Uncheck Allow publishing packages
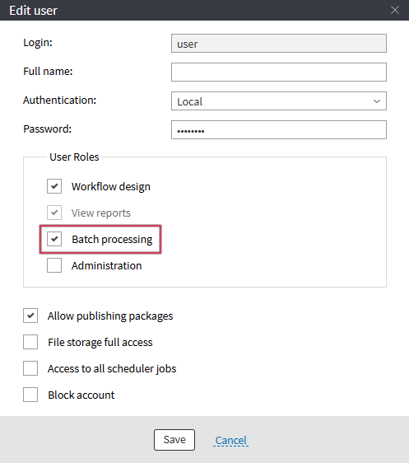This screenshot has height=463, width=409. coord(30,316)
